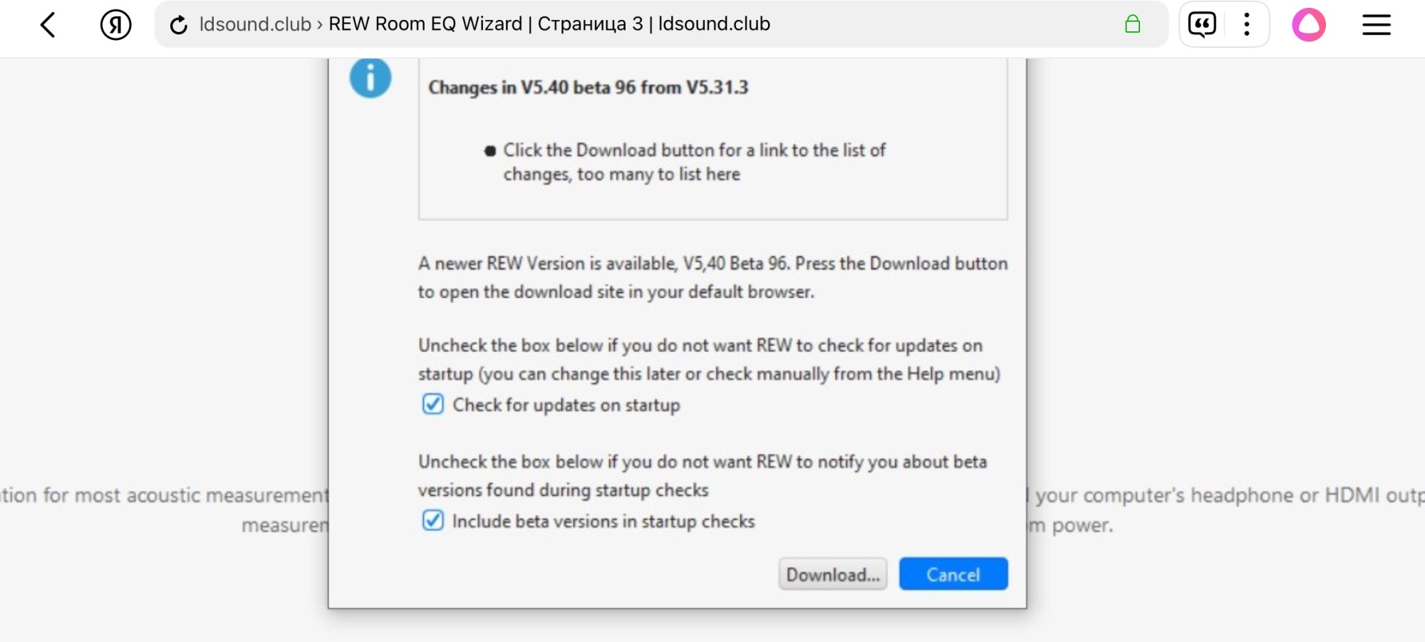
Task: Open the Yandex home icon
Action: tap(115, 25)
